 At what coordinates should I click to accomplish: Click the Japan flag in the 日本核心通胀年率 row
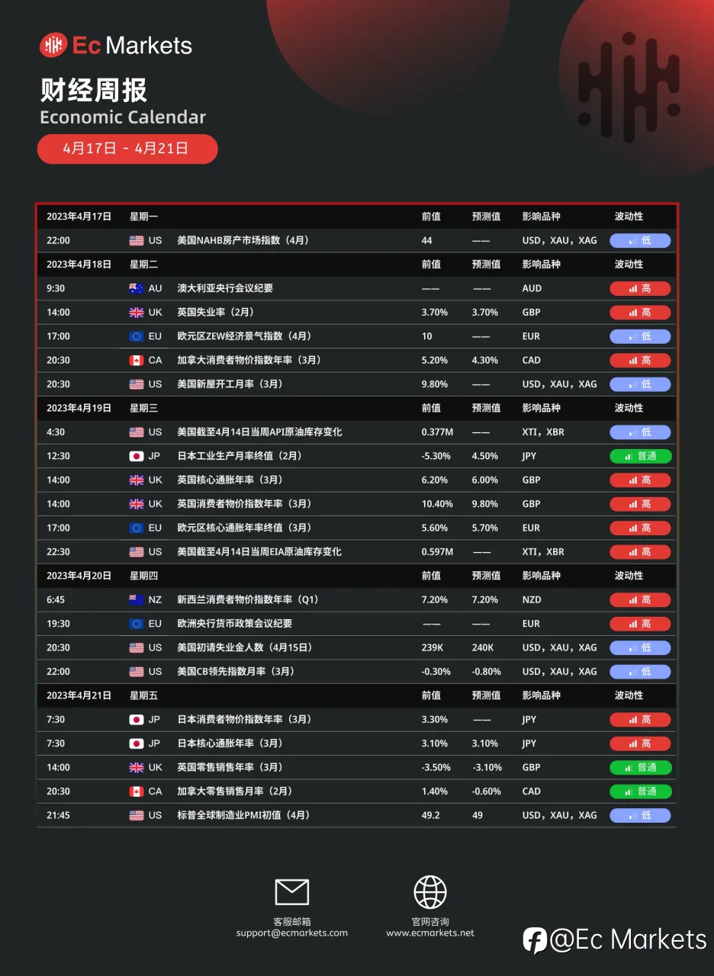click(x=137, y=743)
